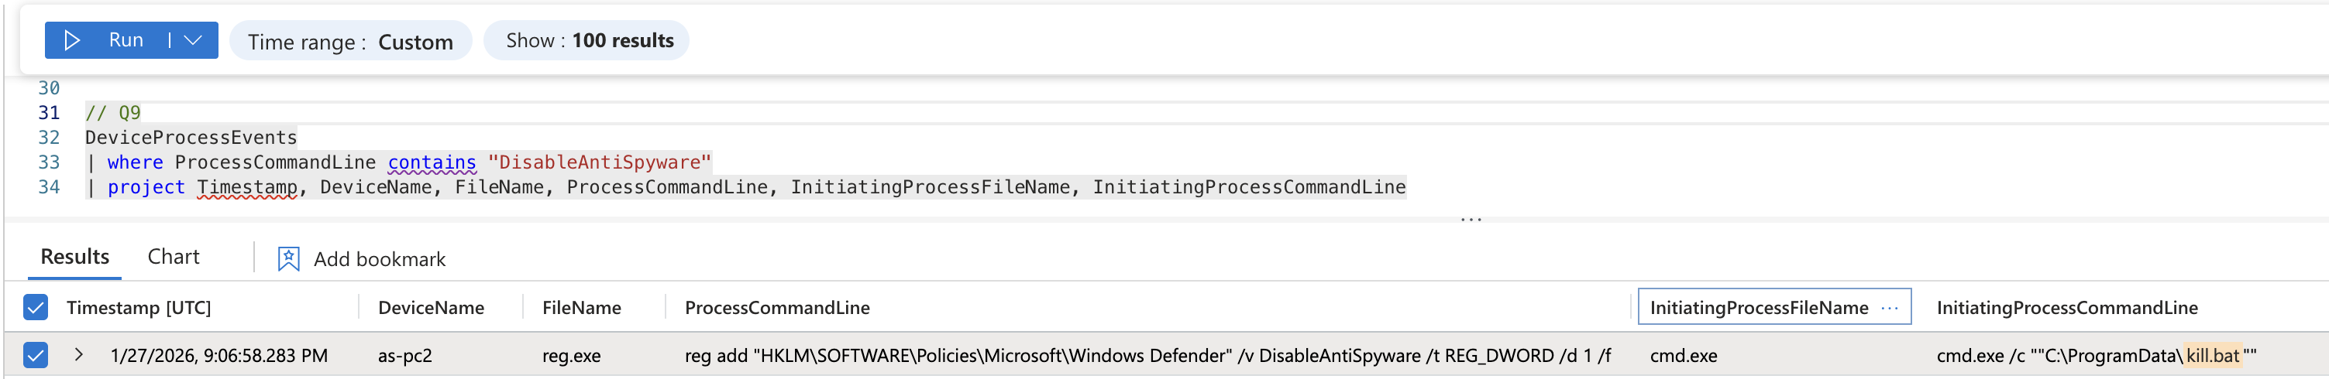Image resolution: width=2329 pixels, height=379 pixels.
Task: Uncheck the as-pc2 result row checkbox
Action: [x=36, y=356]
